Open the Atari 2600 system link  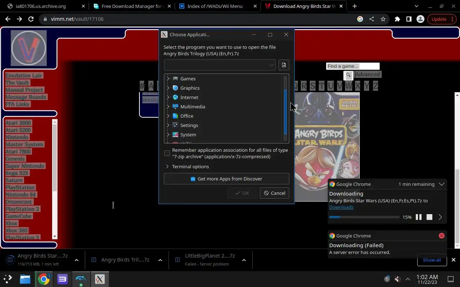click(x=18, y=123)
